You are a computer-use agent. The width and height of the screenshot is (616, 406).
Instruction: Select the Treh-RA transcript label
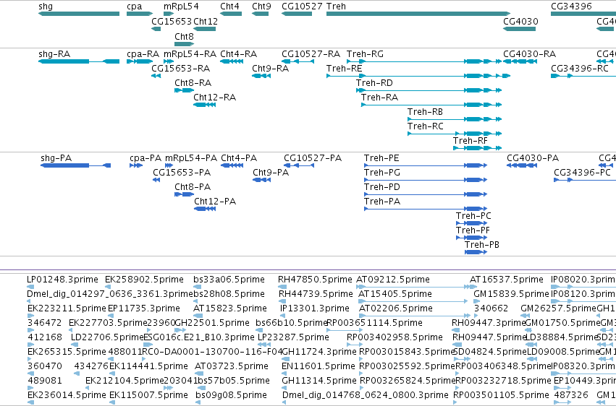pos(379,98)
